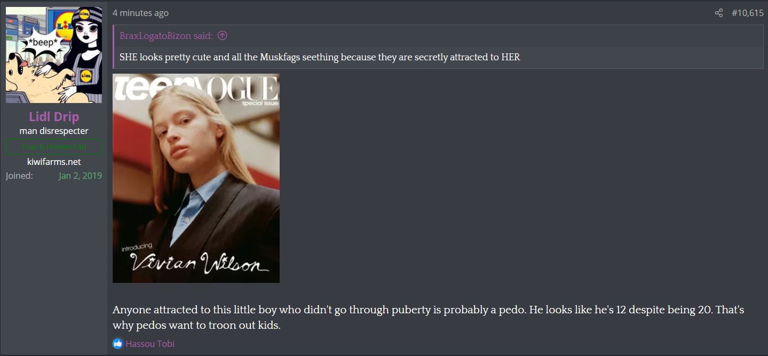
Task: Open the embedded magazine cover image
Action: coord(196,178)
